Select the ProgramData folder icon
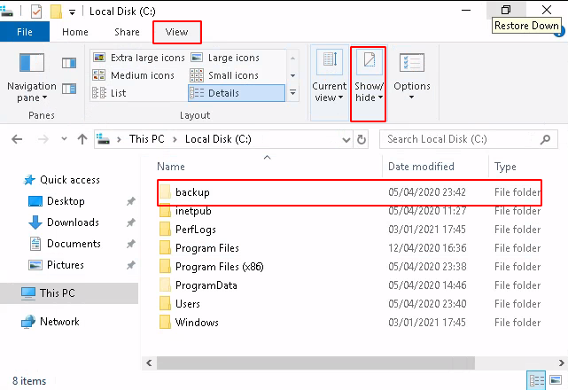 [165, 285]
